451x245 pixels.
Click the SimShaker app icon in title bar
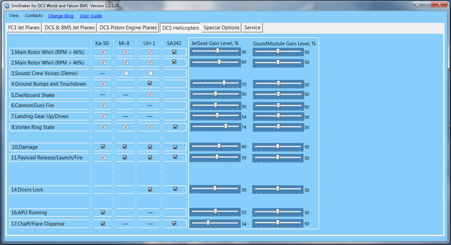[6, 6]
